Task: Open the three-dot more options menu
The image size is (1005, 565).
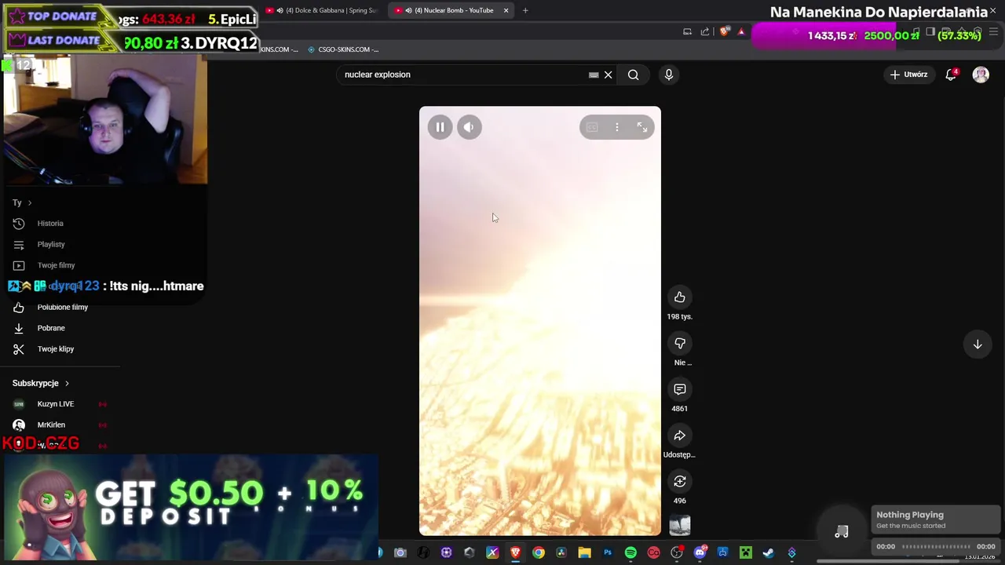Action: [x=617, y=127]
